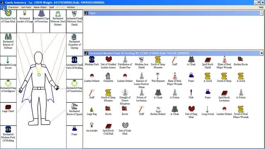Select Essence of Lesser Restore Mana
The width and height of the screenshot is (265, 149).
[x=142, y=81]
